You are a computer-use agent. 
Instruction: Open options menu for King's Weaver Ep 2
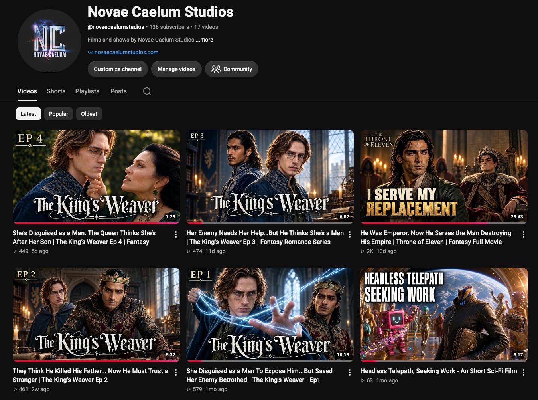(175, 372)
